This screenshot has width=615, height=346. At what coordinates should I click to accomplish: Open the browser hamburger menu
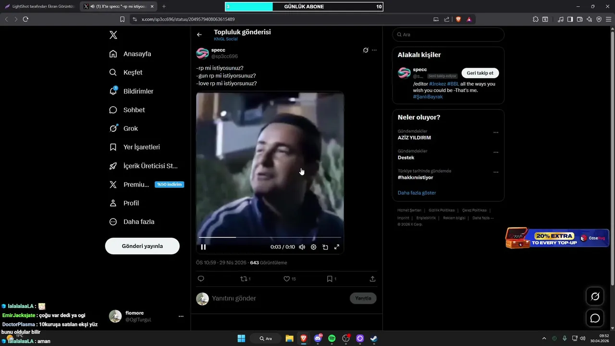pyautogui.click(x=608, y=19)
